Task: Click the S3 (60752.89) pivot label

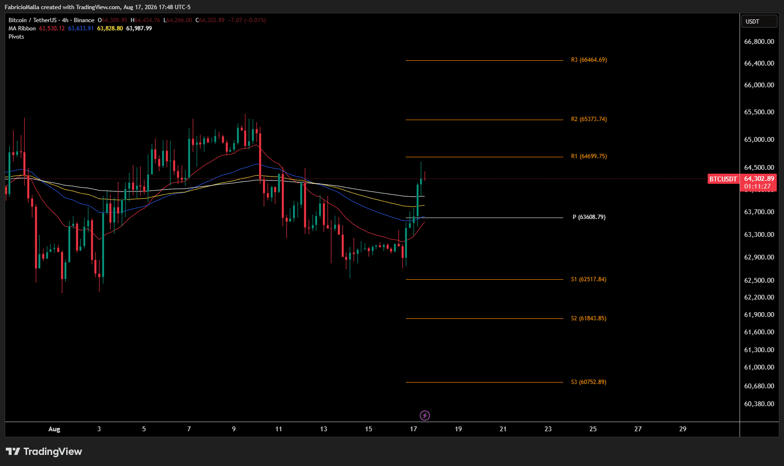Action: pos(588,382)
